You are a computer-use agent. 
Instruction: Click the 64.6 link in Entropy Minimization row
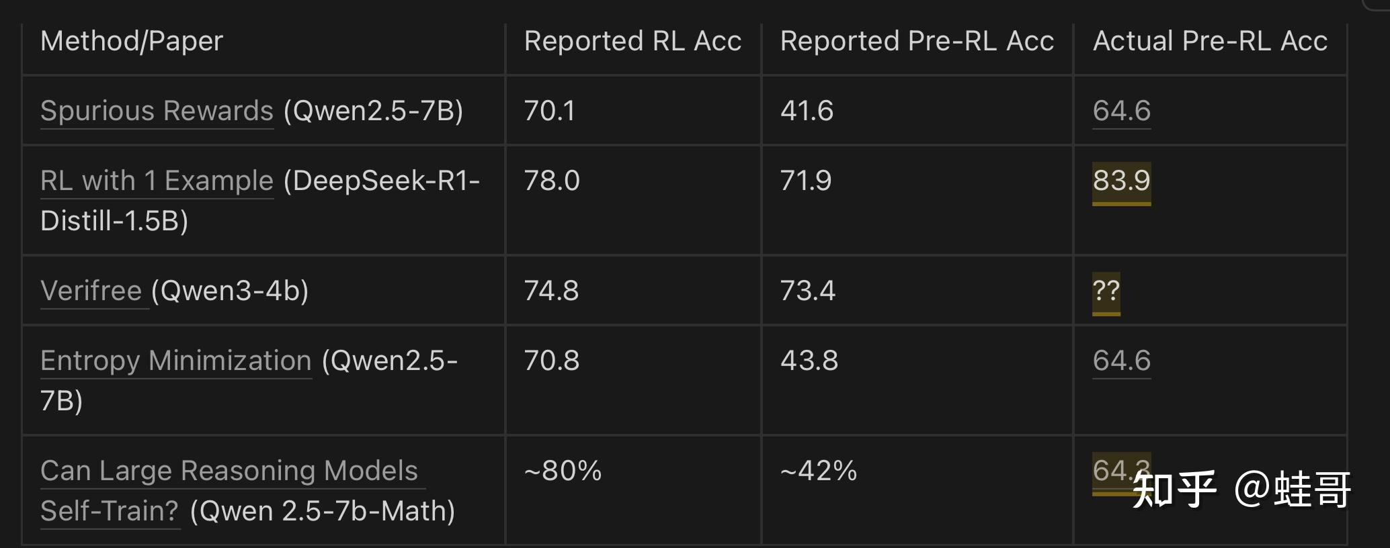tap(1121, 361)
